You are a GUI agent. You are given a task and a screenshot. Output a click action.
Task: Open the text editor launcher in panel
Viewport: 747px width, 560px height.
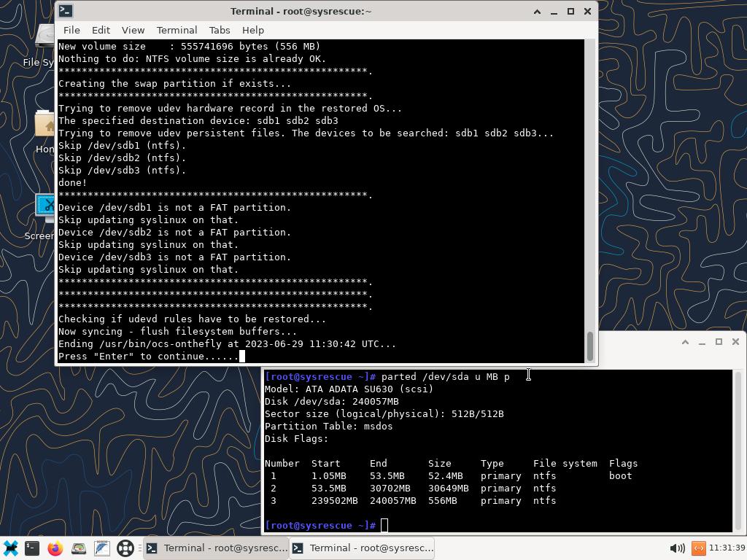(102, 548)
